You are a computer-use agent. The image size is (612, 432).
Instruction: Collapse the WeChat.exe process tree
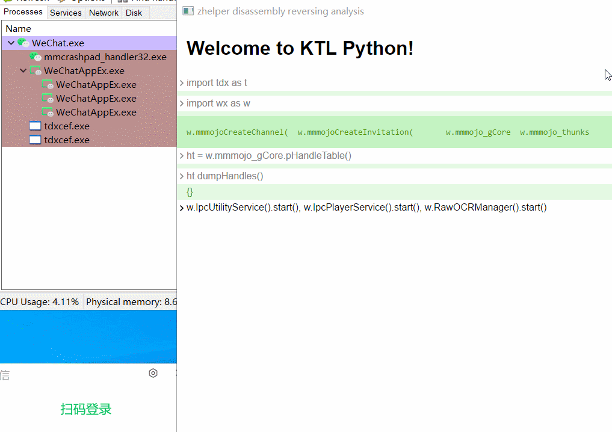11,43
